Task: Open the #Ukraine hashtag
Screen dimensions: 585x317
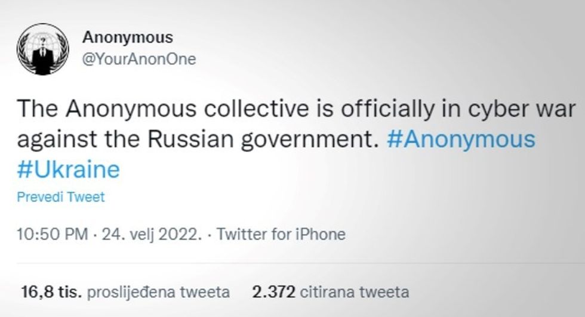Action: tap(68, 169)
